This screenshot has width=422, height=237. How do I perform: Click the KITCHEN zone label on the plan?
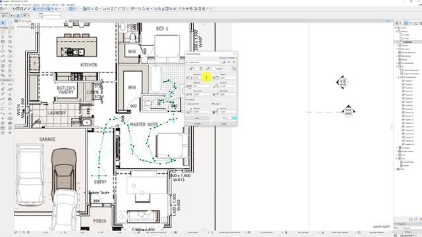coord(89,65)
